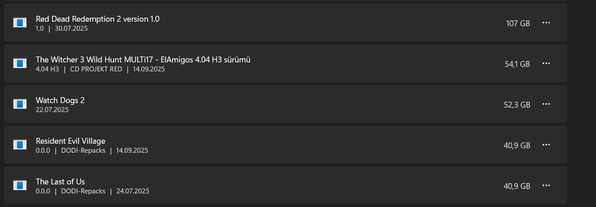The image size is (596, 207).
Task: Select The Last of Us title
Action: pos(60,182)
